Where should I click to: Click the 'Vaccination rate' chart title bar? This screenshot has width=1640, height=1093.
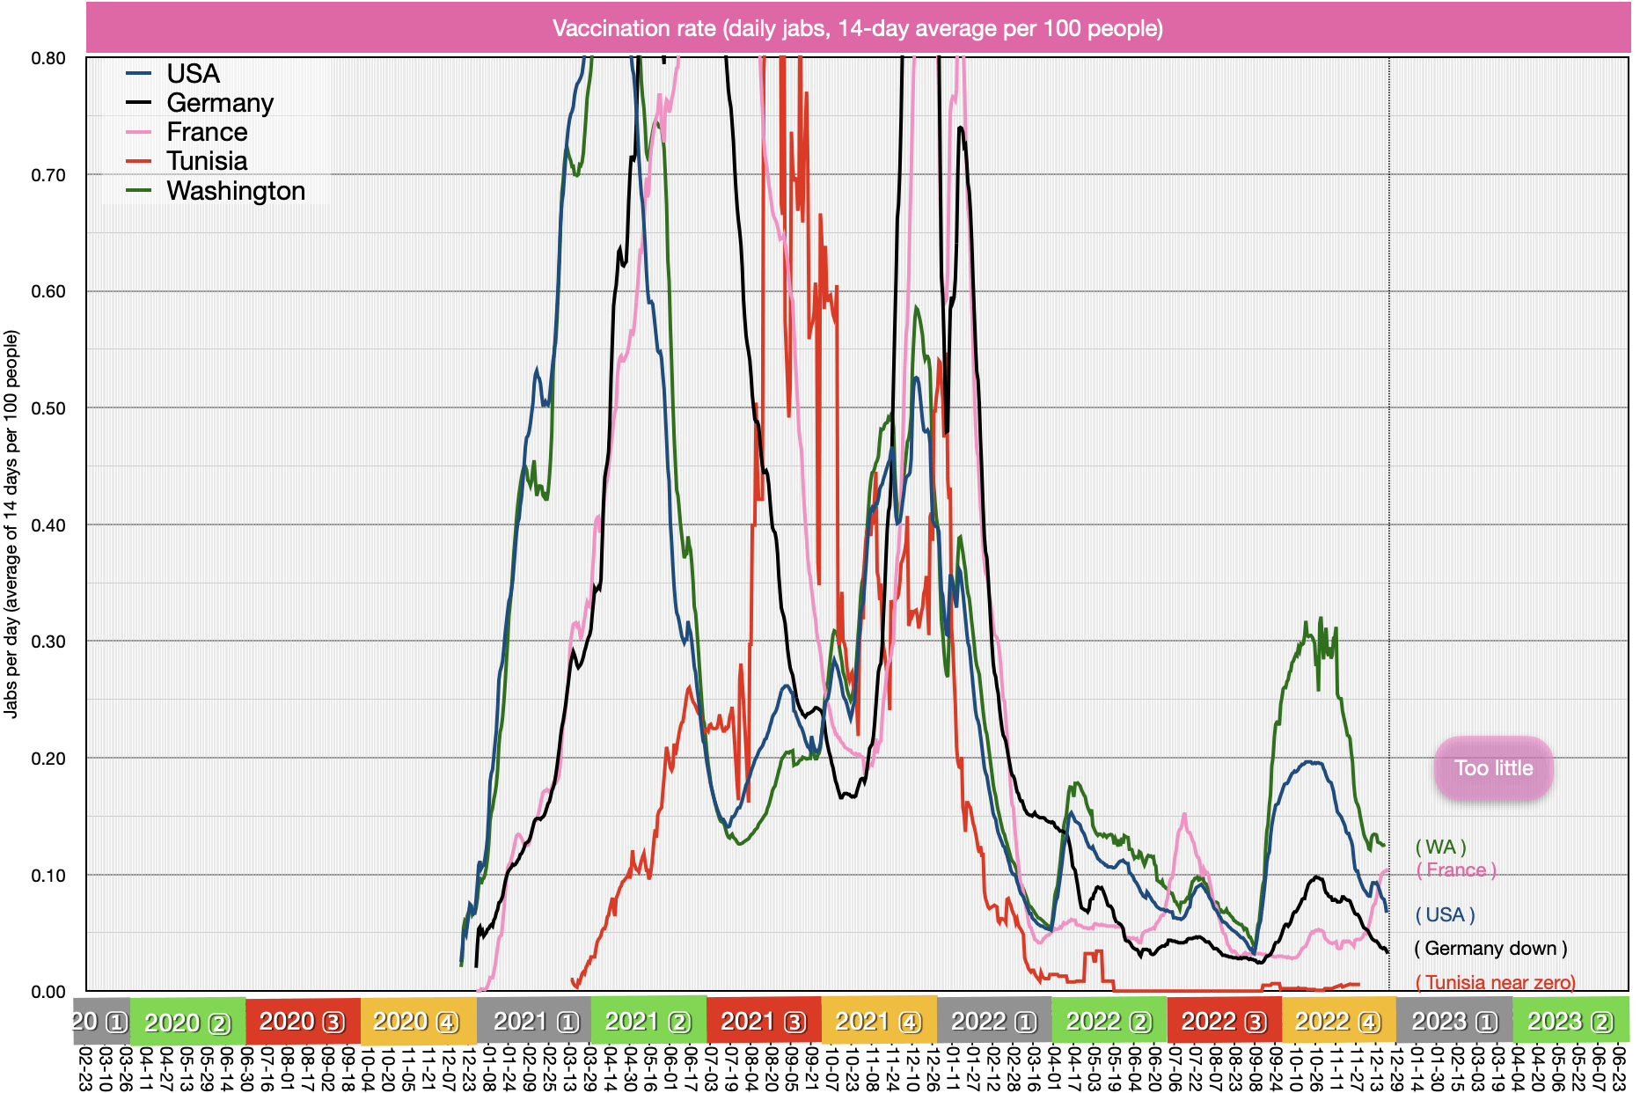[858, 28]
